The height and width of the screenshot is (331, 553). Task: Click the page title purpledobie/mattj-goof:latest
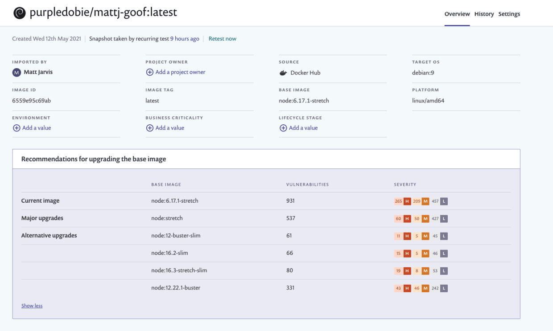tap(103, 12)
